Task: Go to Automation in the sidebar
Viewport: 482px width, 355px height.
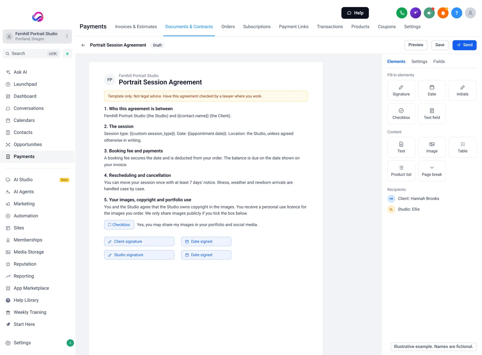Action: pyautogui.click(x=37, y=216)
